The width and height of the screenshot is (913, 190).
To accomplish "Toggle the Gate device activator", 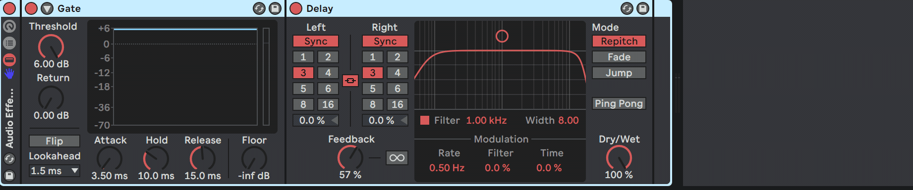I will pyautogui.click(x=31, y=8).
